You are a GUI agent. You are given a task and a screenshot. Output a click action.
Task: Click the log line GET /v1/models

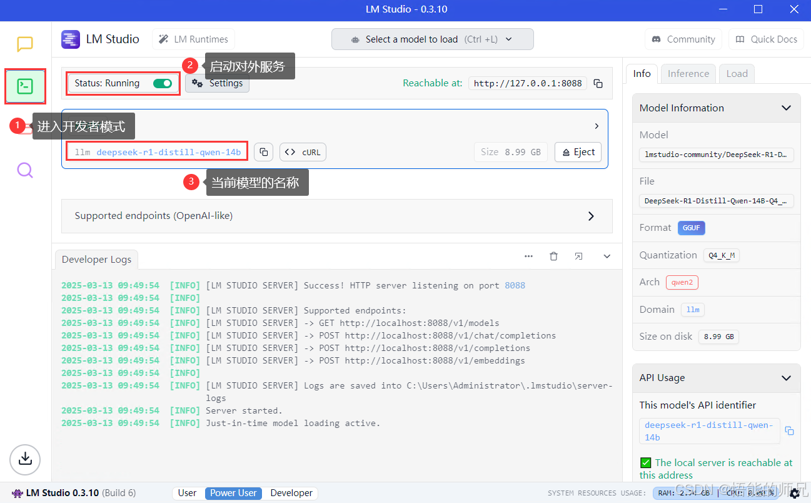click(353, 323)
